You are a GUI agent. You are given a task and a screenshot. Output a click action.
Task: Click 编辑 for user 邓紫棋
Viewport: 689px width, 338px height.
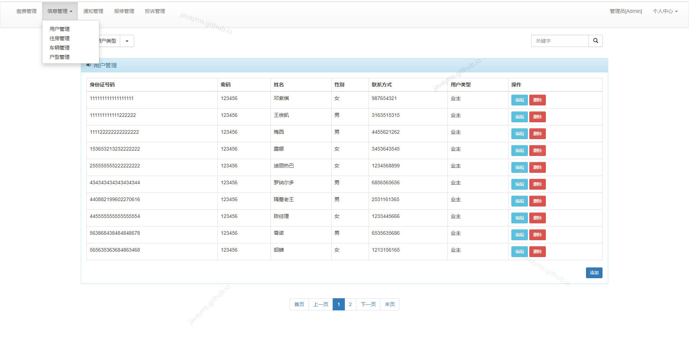pyautogui.click(x=519, y=100)
